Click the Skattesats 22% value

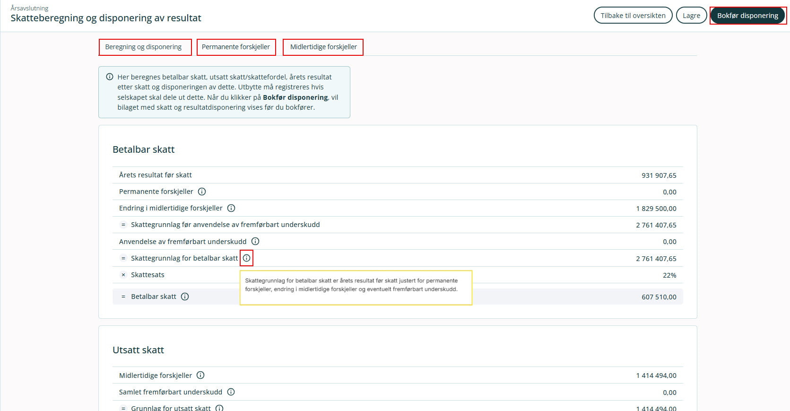coord(669,275)
